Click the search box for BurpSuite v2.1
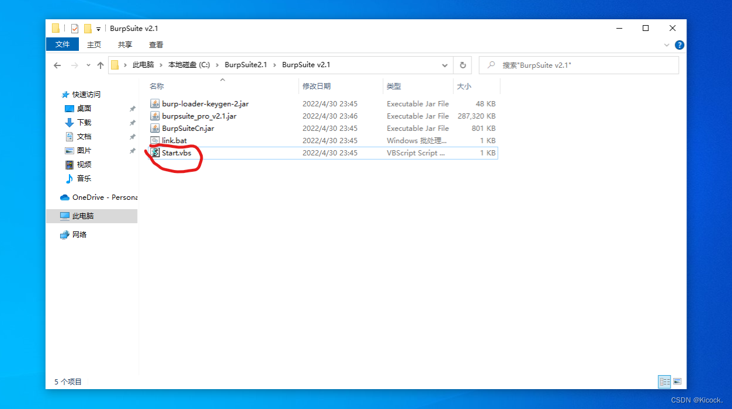Screen dimensions: 732x409 click(x=578, y=65)
